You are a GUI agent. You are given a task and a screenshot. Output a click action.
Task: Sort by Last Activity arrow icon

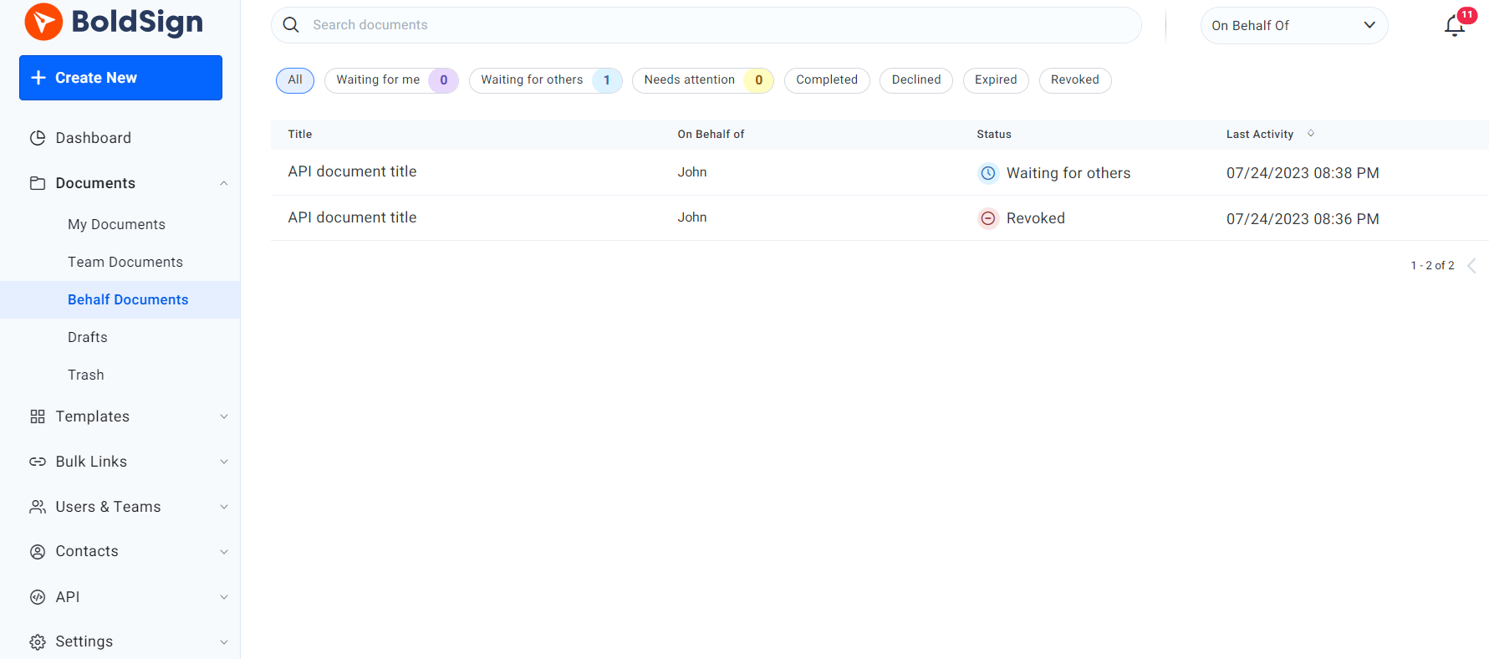tap(1311, 134)
